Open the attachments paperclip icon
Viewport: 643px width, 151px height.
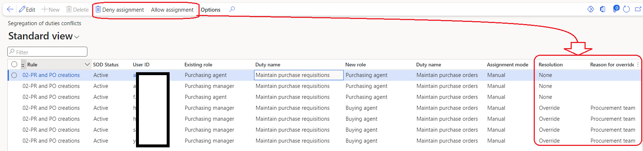point(615,9)
